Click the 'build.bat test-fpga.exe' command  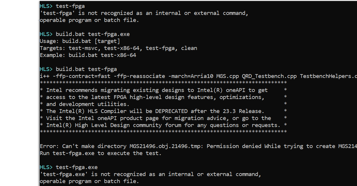click(93, 34)
